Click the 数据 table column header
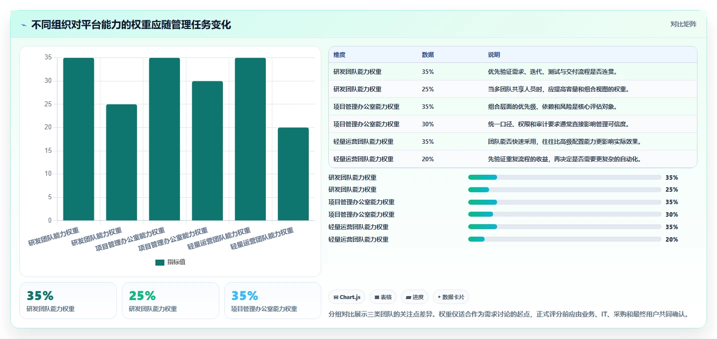Screen dimensions: 717x339 [x=428, y=54]
